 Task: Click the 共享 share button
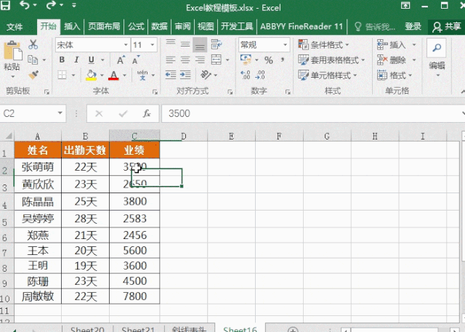[x=447, y=27]
